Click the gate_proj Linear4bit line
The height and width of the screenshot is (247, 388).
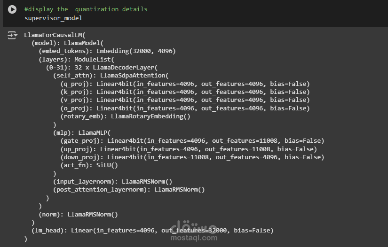(x=192, y=141)
